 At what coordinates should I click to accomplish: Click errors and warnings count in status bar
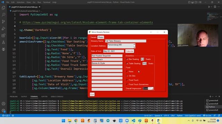click(x=6, y=116)
